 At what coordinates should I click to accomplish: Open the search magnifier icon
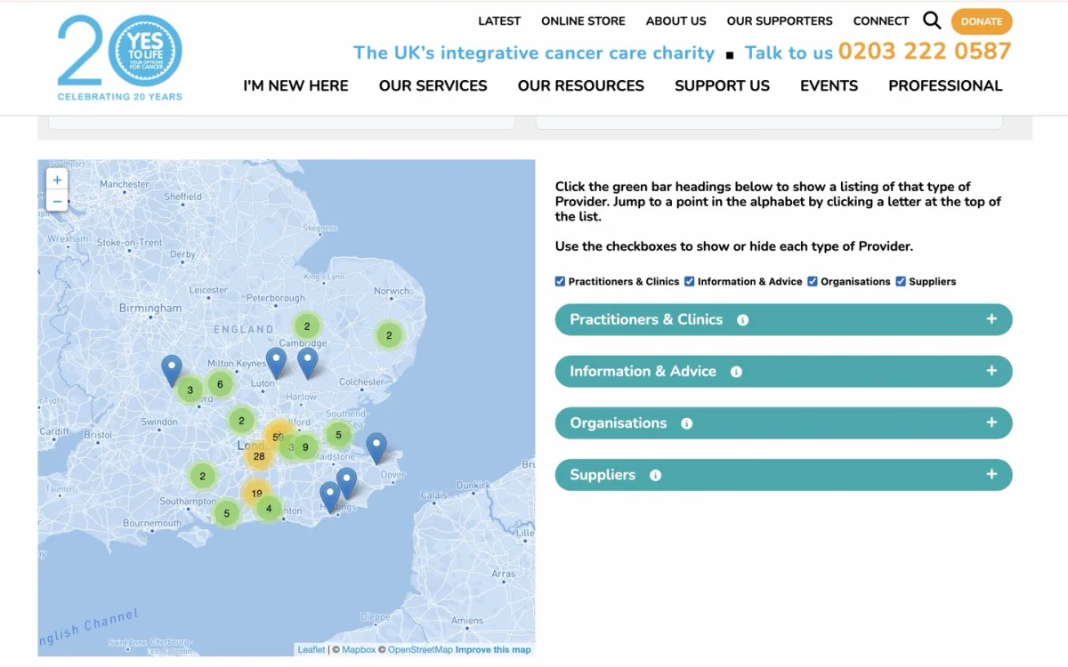coord(932,20)
